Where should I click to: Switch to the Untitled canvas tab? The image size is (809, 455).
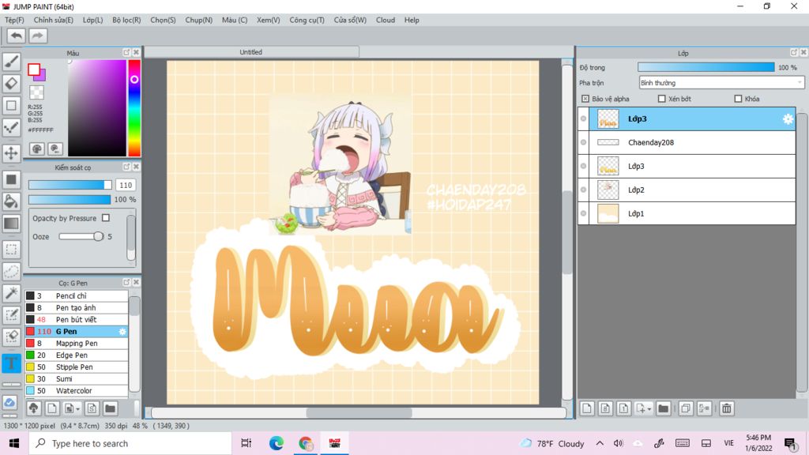tap(251, 52)
